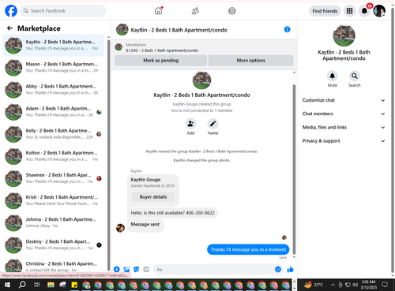The height and width of the screenshot is (291, 395).
Task: Open the Menu grid icon
Action: tap(349, 11)
